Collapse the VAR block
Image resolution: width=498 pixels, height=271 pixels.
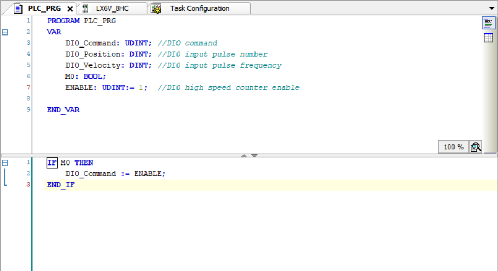(5, 32)
